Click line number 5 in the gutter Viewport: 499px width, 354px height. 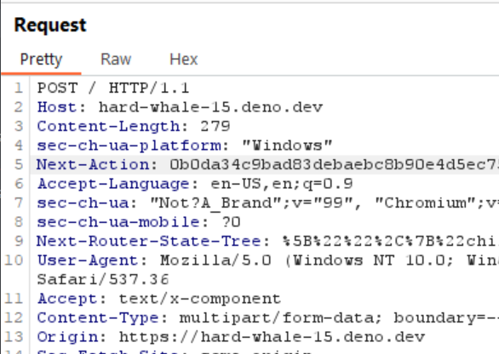coord(19,164)
